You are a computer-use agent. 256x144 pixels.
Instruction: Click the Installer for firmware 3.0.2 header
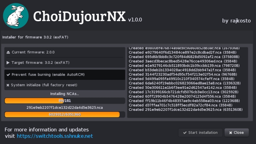pyautogui.click(x=35, y=37)
